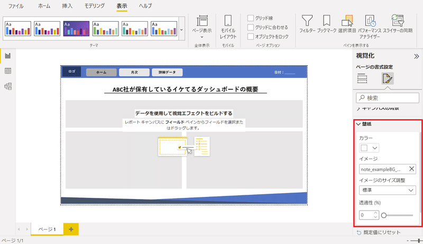This screenshot has width=423, height=244.
Task: Go to previous page tab arrow
Action: [19, 229]
